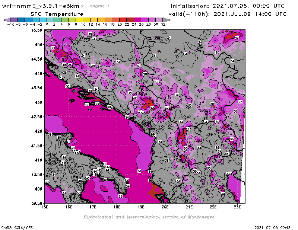Click the 41N latitude axis label
Screen dimensions: 298x230
coord(38,160)
